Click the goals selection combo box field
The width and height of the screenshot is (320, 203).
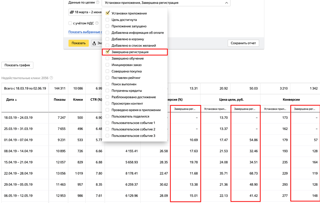click(x=163, y=3)
